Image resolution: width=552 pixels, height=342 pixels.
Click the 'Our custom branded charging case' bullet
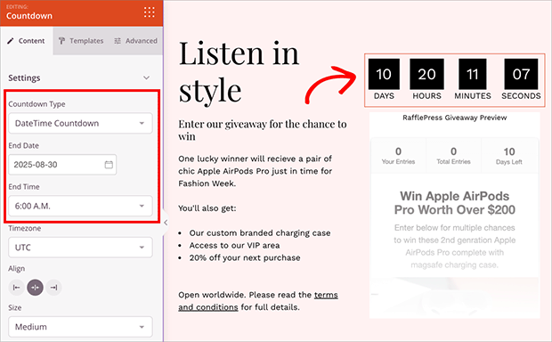[x=260, y=233]
